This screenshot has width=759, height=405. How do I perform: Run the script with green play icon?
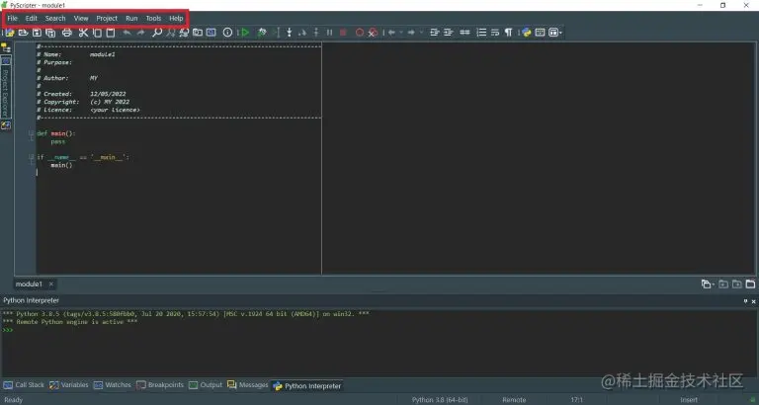pyautogui.click(x=245, y=33)
